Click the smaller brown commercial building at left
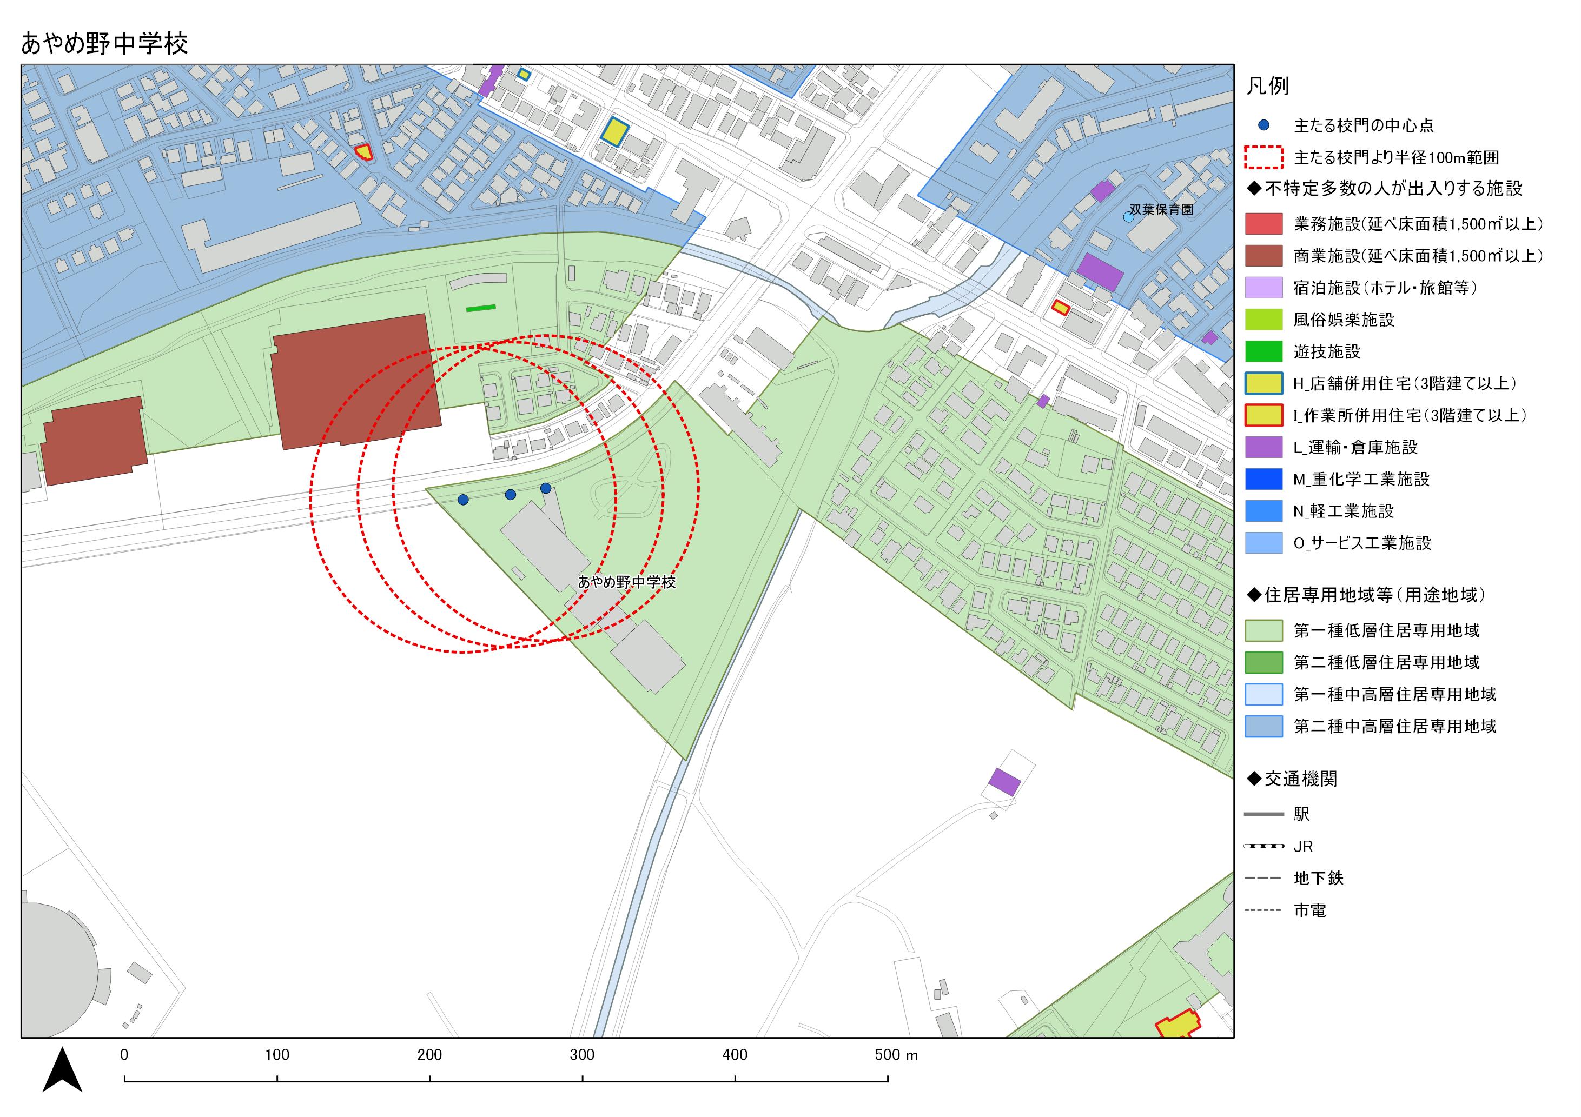Viewport: 1581px width, 1117px height. point(94,441)
